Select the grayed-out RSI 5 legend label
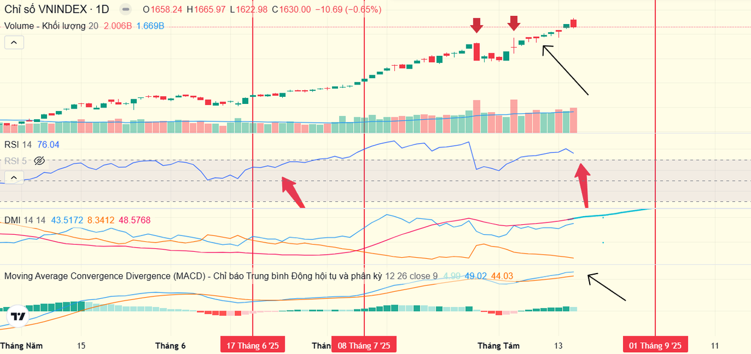Viewport: 751px width, 354px height. pos(16,160)
